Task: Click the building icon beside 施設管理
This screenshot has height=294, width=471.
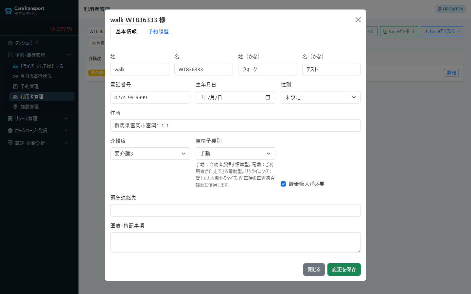Action: (15, 106)
